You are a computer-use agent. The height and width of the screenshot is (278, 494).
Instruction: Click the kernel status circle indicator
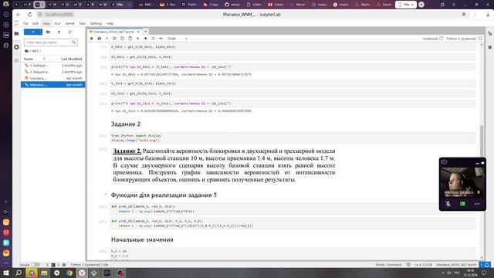(x=480, y=39)
